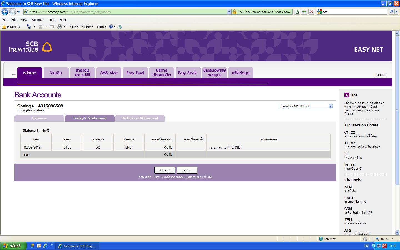Click the Back button below the statement
This screenshot has height=250, width=400.
point(165,170)
